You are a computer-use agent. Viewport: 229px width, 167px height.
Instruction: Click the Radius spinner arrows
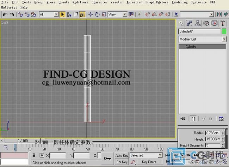click(223, 133)
